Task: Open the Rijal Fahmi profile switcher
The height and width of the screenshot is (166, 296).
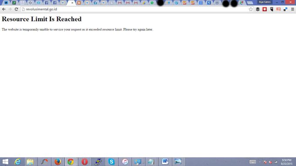Action: 265,2
